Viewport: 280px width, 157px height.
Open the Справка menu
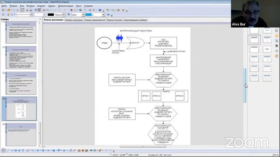click(88, 6)
